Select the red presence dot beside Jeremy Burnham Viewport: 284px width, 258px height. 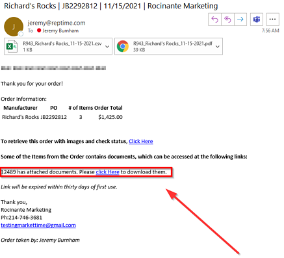(x=39, y=31)
